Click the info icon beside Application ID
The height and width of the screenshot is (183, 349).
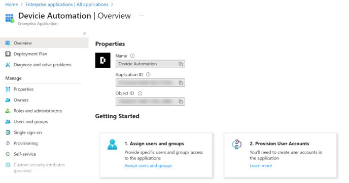pos(148,74)
